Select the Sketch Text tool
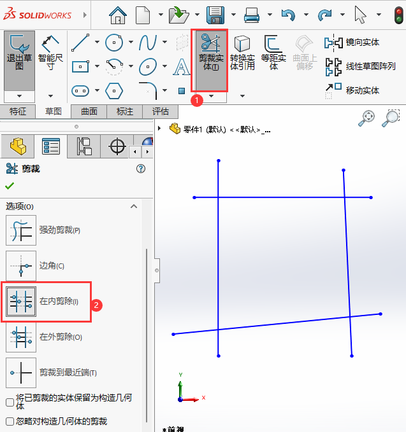The height and width of the screenshot is (432, 406). tap(182, 66)
